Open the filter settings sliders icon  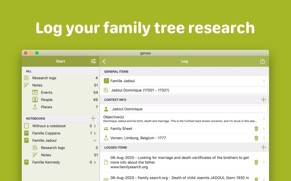tap(93, 61)
